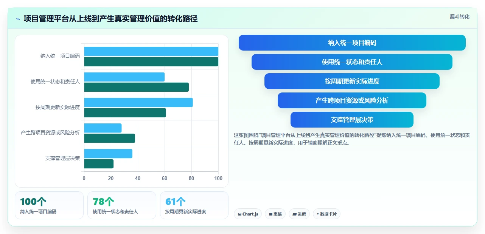Click the light blue bar for 产生跨项目资源或风险分析
This screenshot has height=234, width=485.
click(103, 128)
